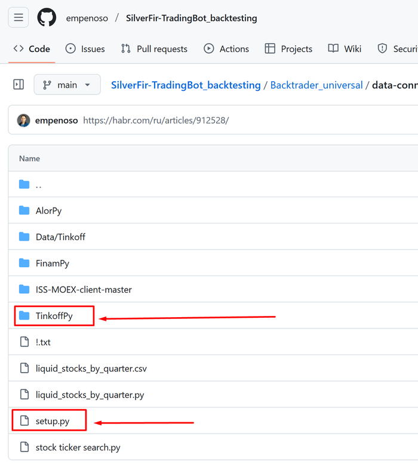
Task: Switch to the Code tab
Action: 32,49
